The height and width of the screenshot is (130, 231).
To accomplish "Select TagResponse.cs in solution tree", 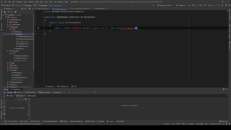I will [x=22, y=46].
